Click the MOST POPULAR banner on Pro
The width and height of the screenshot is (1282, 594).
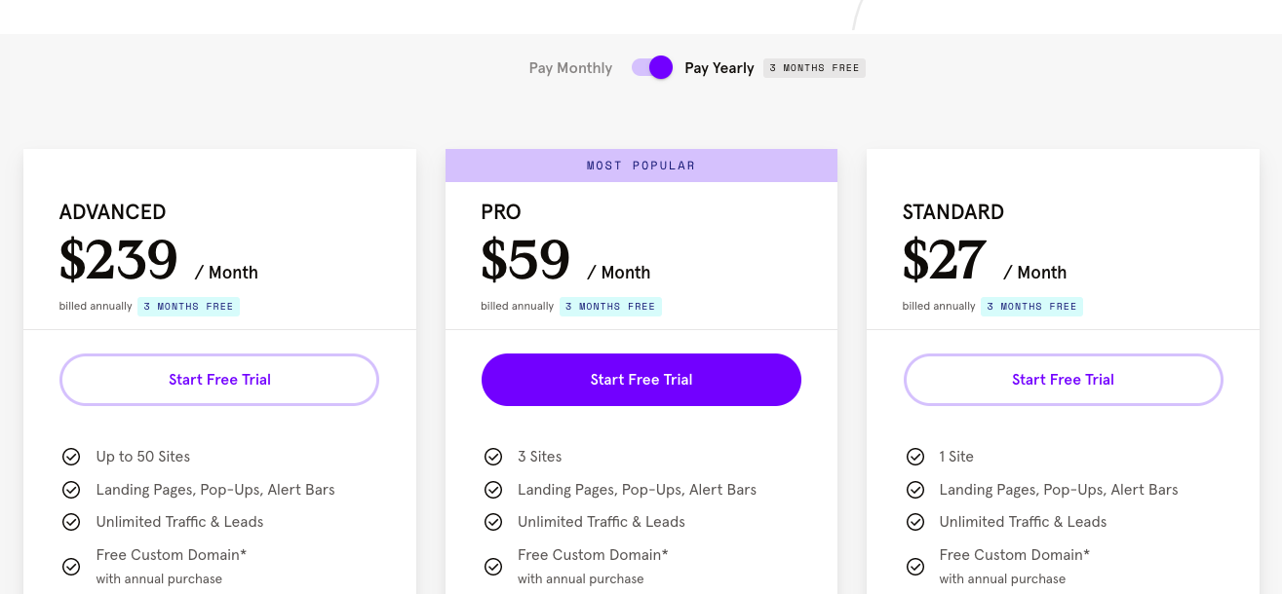point(641,166)
